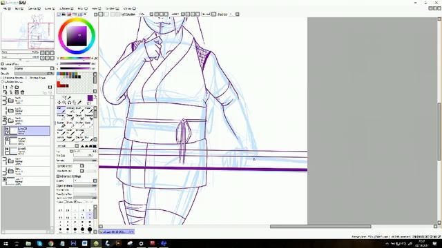
Task: Select the Magic Wand tool
Action: coord(69,97)
